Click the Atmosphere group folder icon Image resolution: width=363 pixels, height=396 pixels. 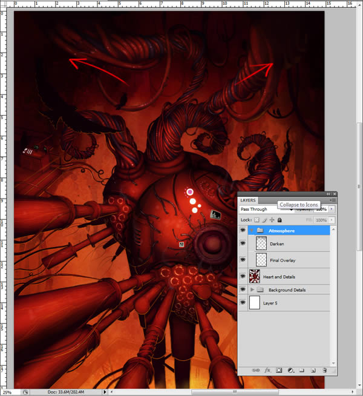point(260,230)
